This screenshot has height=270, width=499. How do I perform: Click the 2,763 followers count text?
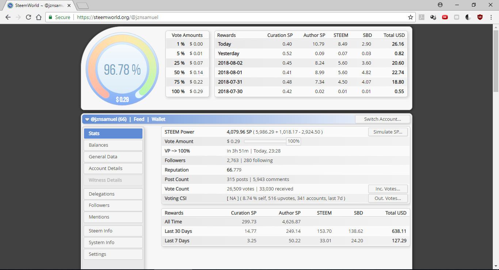pos(233,161)
